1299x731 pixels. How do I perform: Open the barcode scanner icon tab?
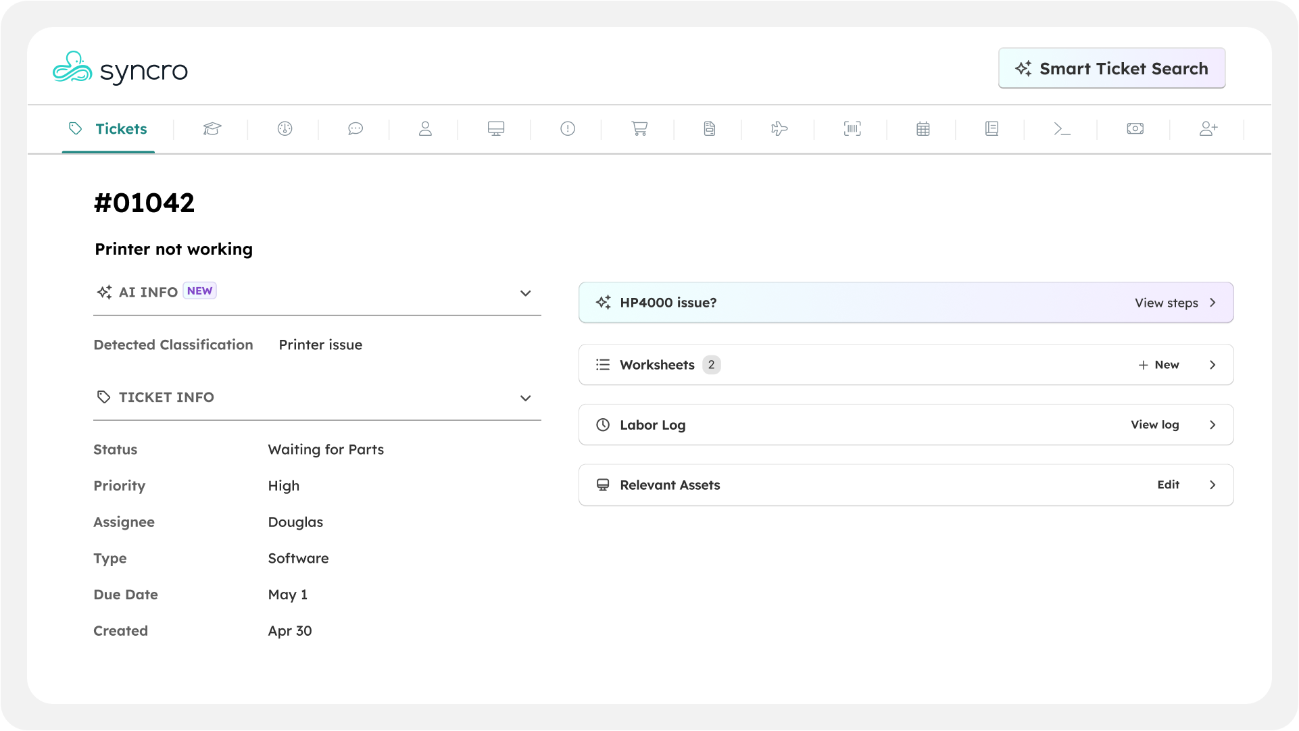click(852, 128)
